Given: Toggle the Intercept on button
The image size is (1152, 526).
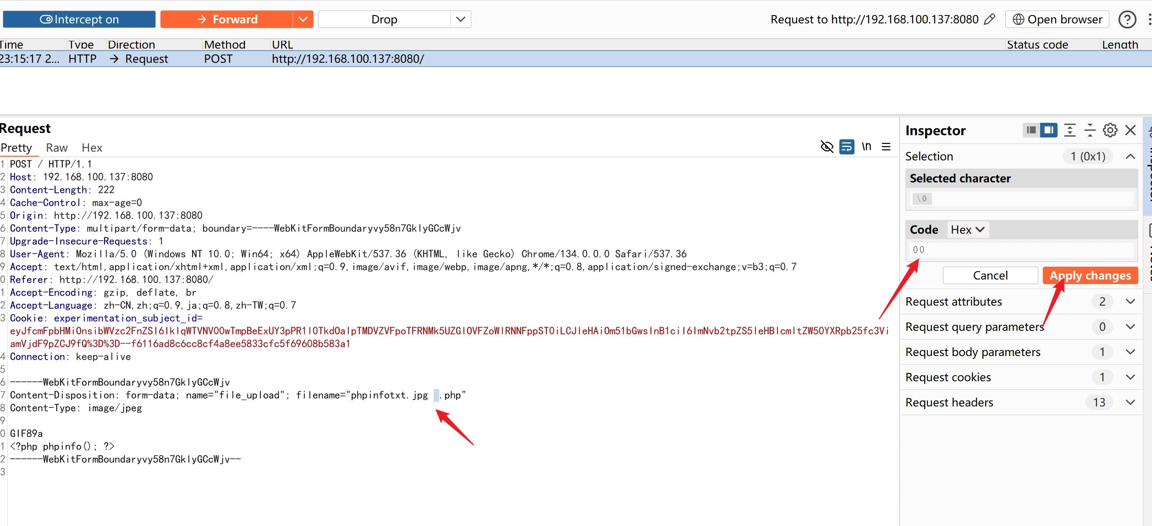Looking at the screenshot, I should (x=79, y=19).
